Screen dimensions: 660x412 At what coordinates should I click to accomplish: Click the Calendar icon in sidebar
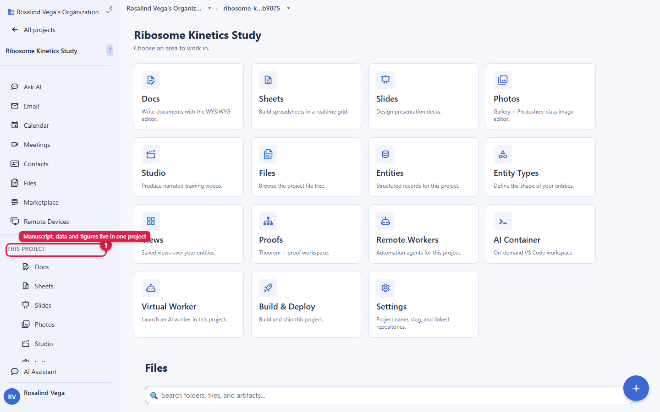[15, 125]
